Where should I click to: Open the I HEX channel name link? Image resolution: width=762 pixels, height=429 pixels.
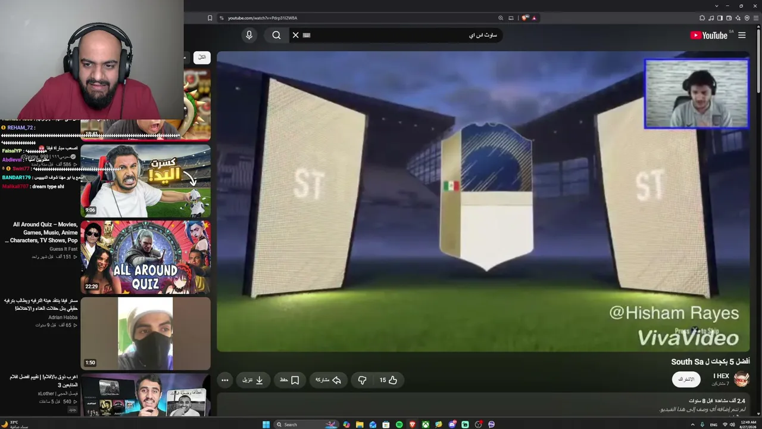point(721,376)
